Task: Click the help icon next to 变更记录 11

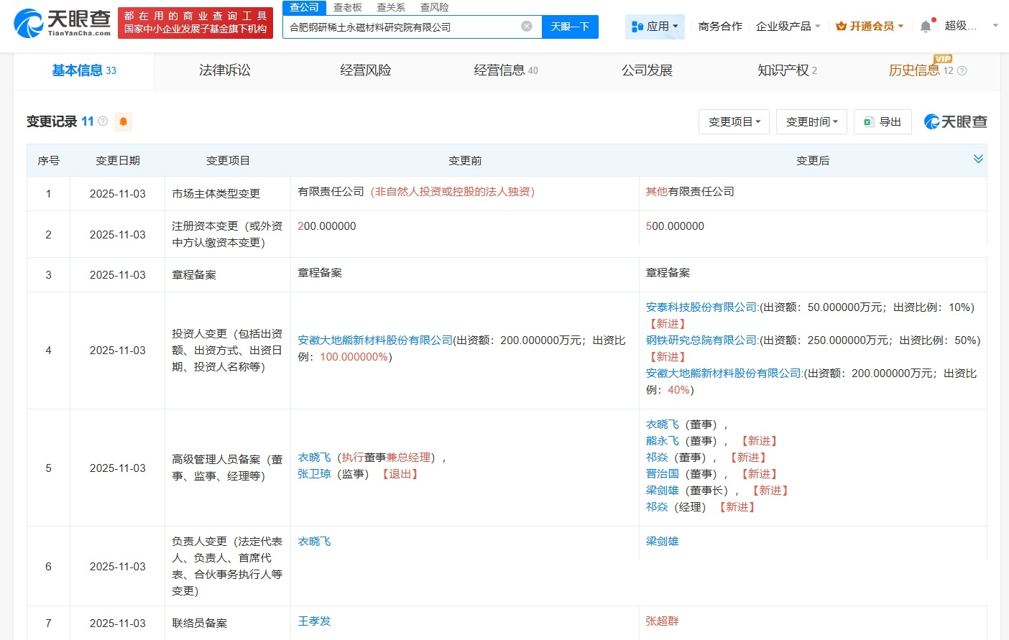Action: pyautogui.click(x=103, y=121)
